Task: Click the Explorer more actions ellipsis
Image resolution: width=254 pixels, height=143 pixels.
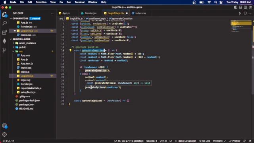Action: pyautogui.click(x=52, y=13)
